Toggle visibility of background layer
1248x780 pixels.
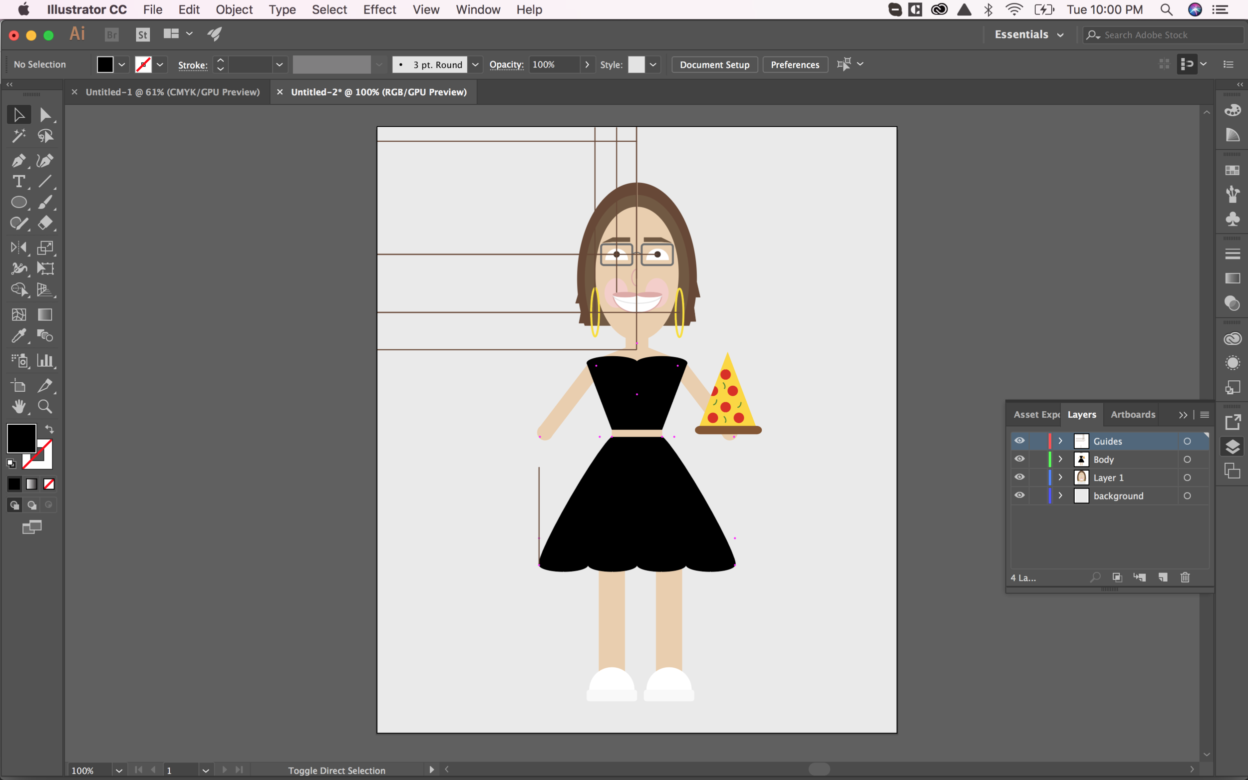click(x=1019, y=495)
